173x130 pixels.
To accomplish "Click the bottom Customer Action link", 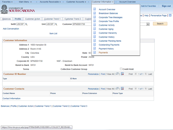I will (x=26, y=106).
